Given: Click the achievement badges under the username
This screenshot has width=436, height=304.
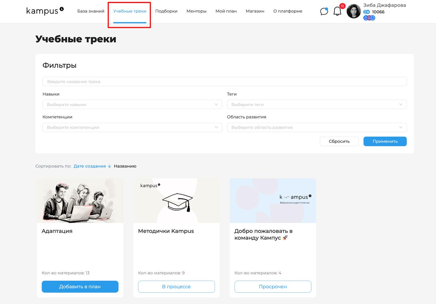Looking at the screenshot, I should [x=369, y=17].
